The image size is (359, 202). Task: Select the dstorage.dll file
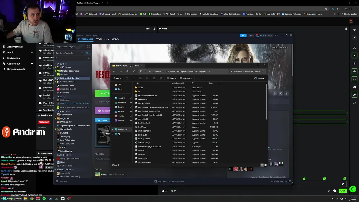141,135
